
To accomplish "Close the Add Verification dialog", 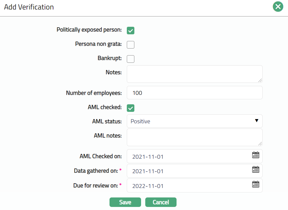I will click(x=278, y=7).
